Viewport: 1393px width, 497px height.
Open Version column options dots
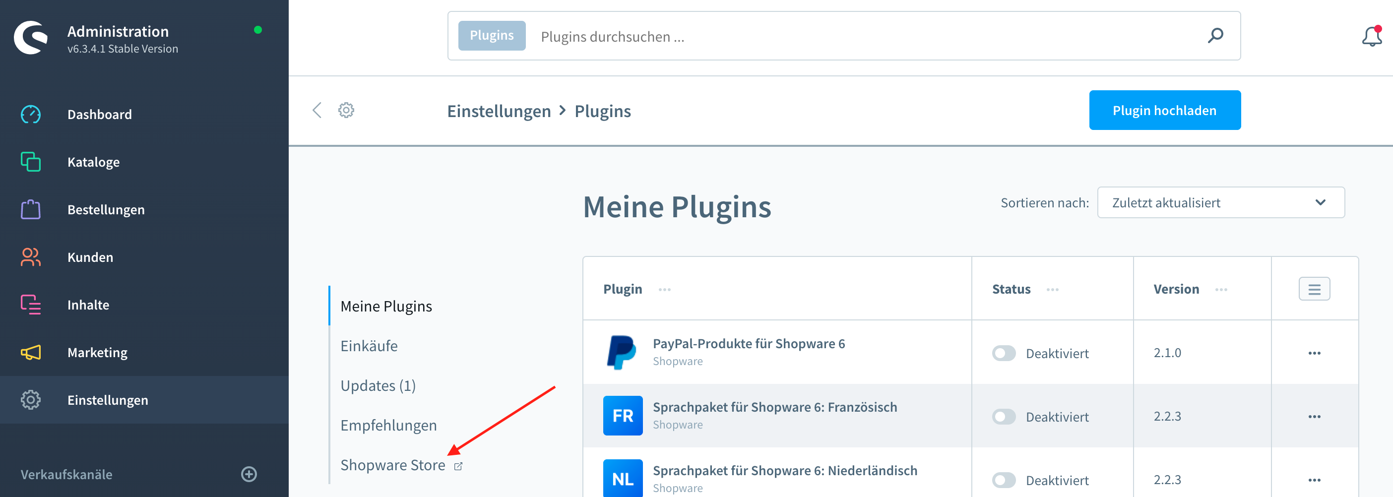click(x=1221, y=290)
